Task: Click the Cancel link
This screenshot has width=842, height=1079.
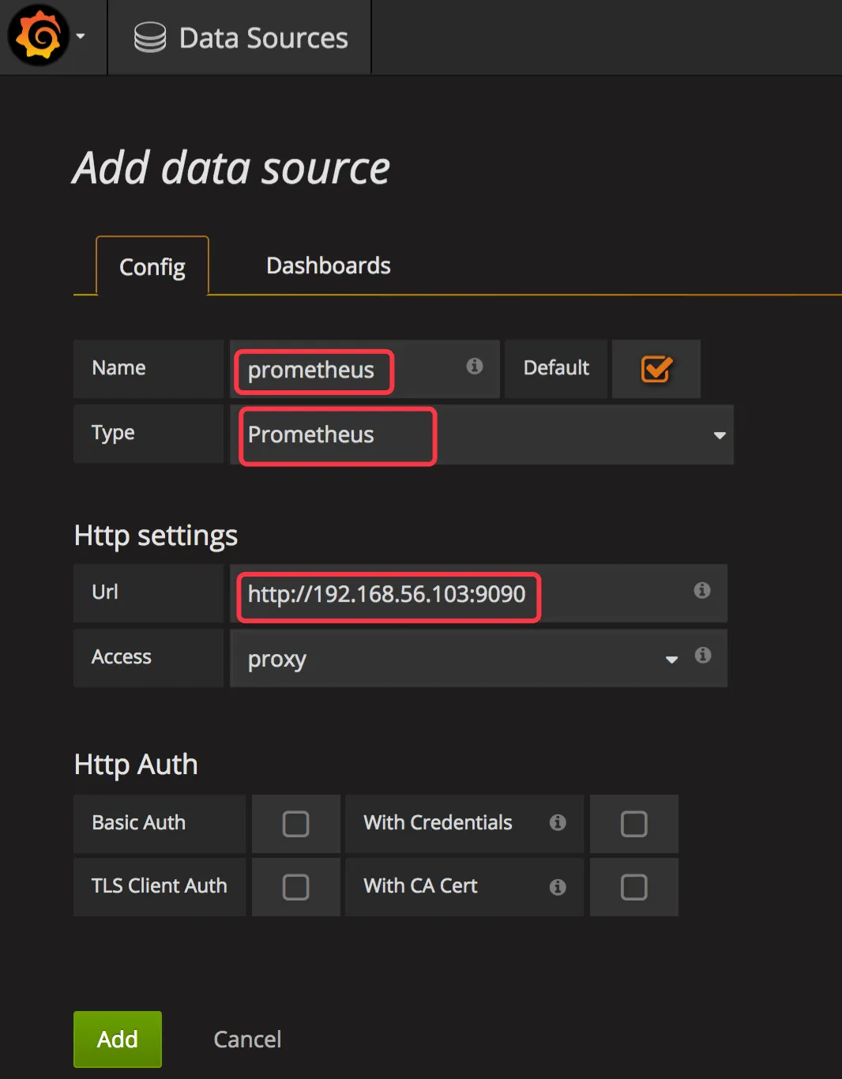Action: [247, 1040]
